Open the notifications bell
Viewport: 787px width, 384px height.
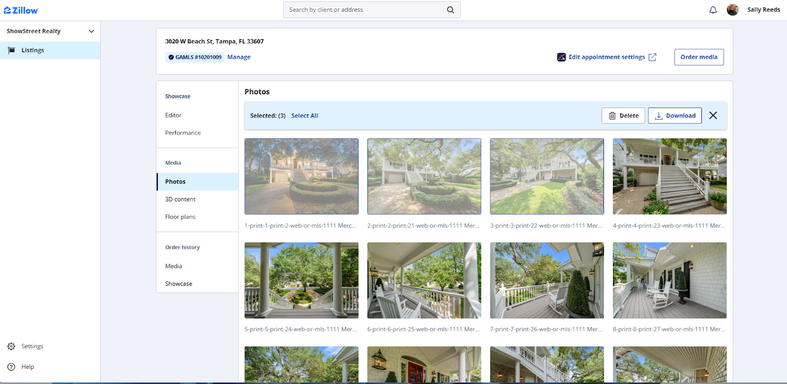pos(713,10)
